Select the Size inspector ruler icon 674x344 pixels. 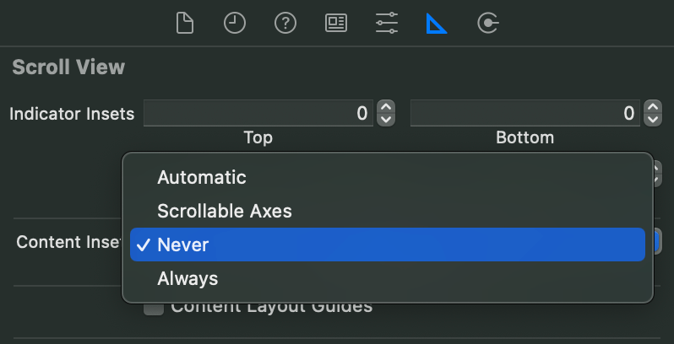point(437,23)
